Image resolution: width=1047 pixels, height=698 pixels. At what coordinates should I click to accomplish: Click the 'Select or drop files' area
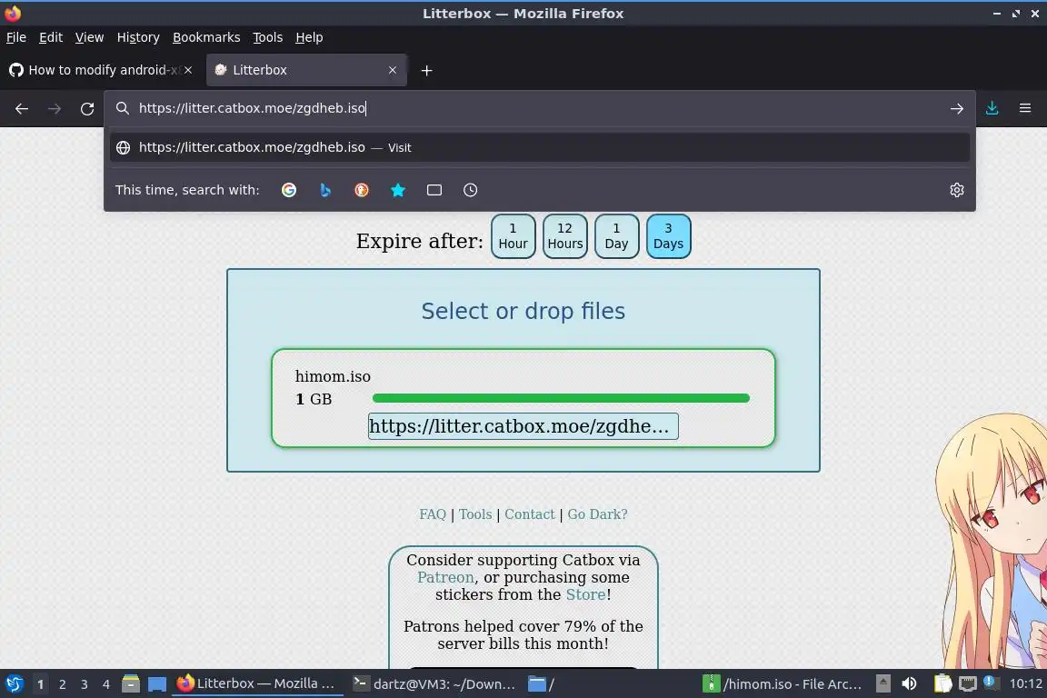tap(523, 311)
